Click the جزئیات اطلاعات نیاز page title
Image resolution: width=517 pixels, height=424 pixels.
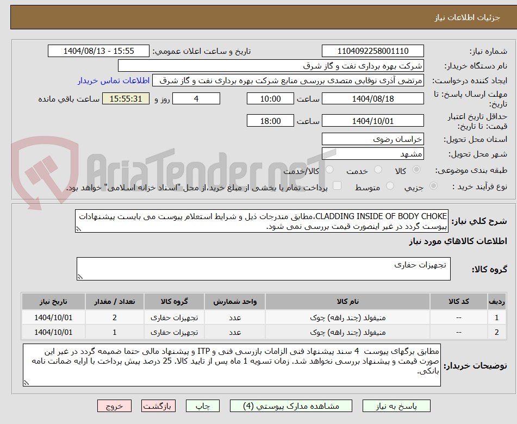[467, 17]
